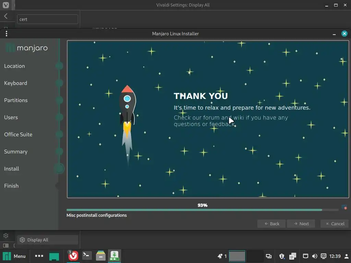Click the Finish step label
This screenshot has height=263, width=351.
[11, 186]
